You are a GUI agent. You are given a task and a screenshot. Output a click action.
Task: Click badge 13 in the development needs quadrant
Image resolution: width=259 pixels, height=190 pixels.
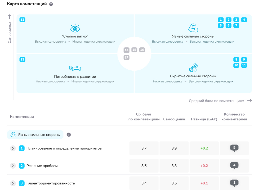pos(22,59)
